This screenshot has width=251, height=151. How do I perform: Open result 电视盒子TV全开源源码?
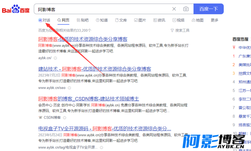pyautogui.click(x=104, y=129)
